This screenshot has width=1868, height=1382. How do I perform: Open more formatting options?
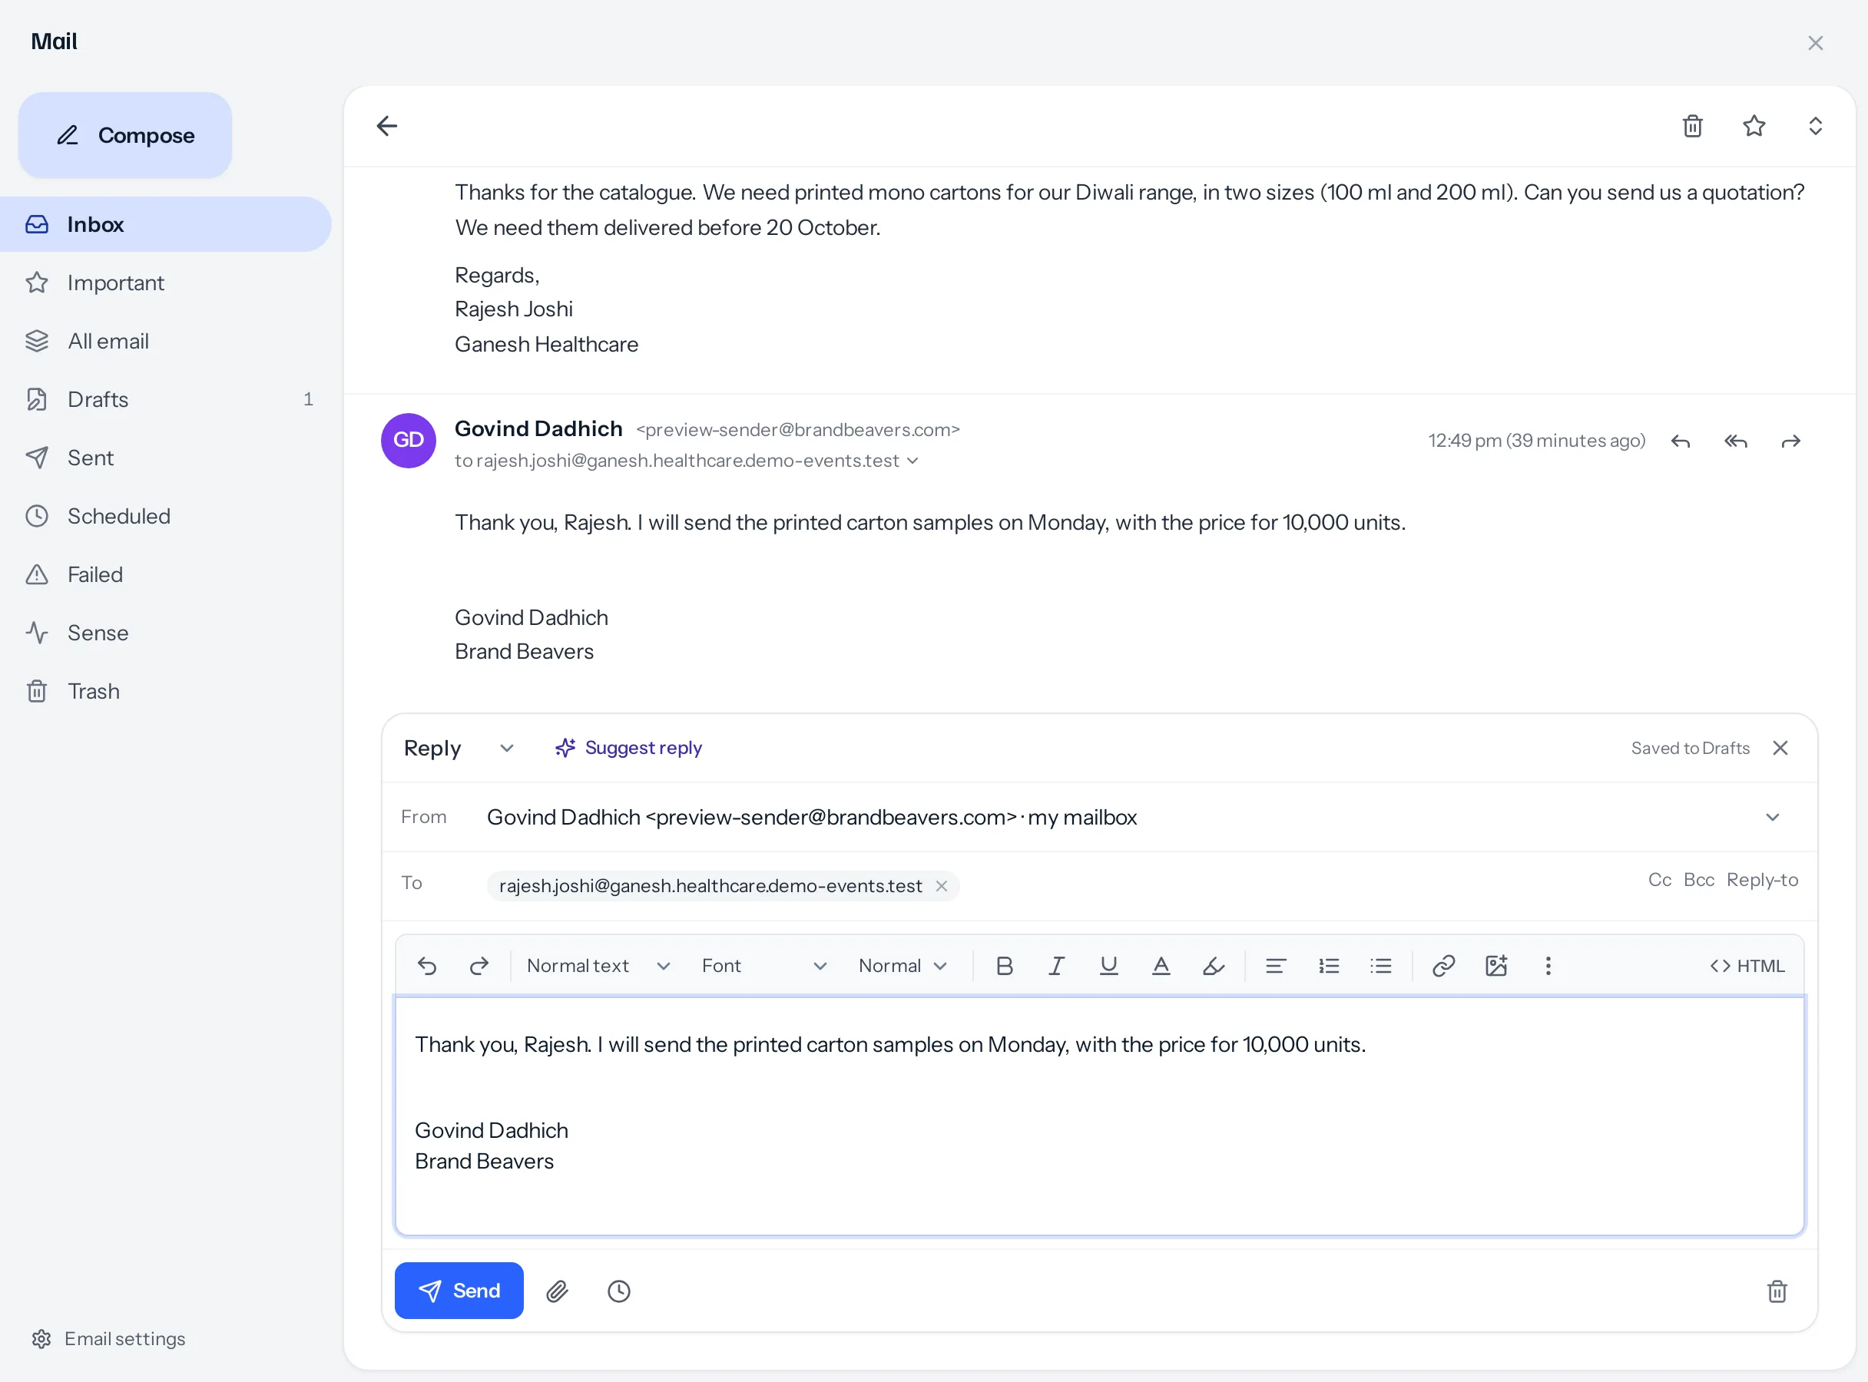(1548, 966)
